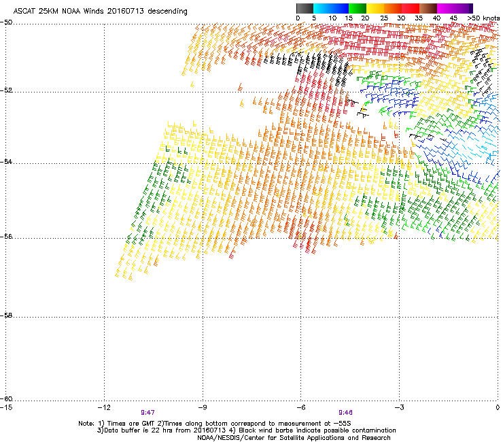This screenshot has width=503, height=442.
Task: Click the latitude label '-60'
Action: [6, 399]
